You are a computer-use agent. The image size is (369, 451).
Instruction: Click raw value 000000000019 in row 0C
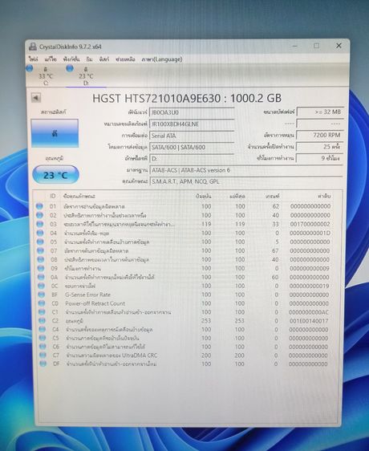[x=309, y=286]
